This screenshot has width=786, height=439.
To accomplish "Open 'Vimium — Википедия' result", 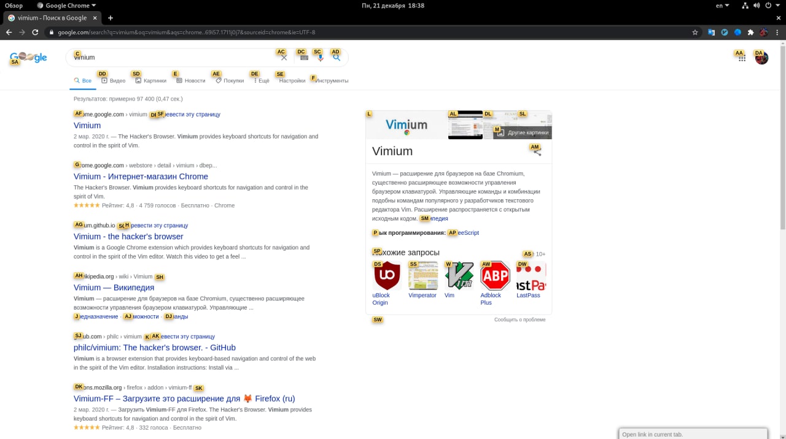I will pos(114,288).
